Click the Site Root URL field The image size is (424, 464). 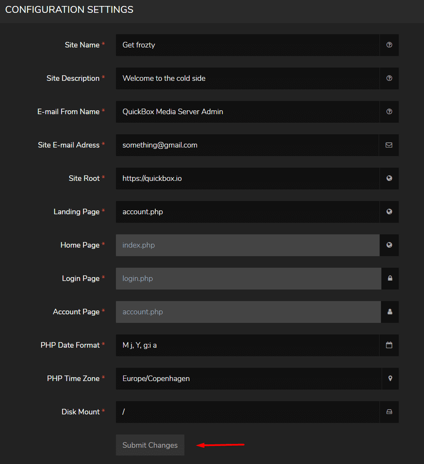pyautogui.click(x=248, y=178)
